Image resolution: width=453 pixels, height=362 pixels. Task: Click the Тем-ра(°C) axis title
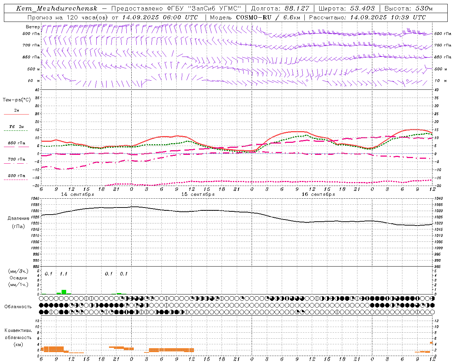click(17, 100)
